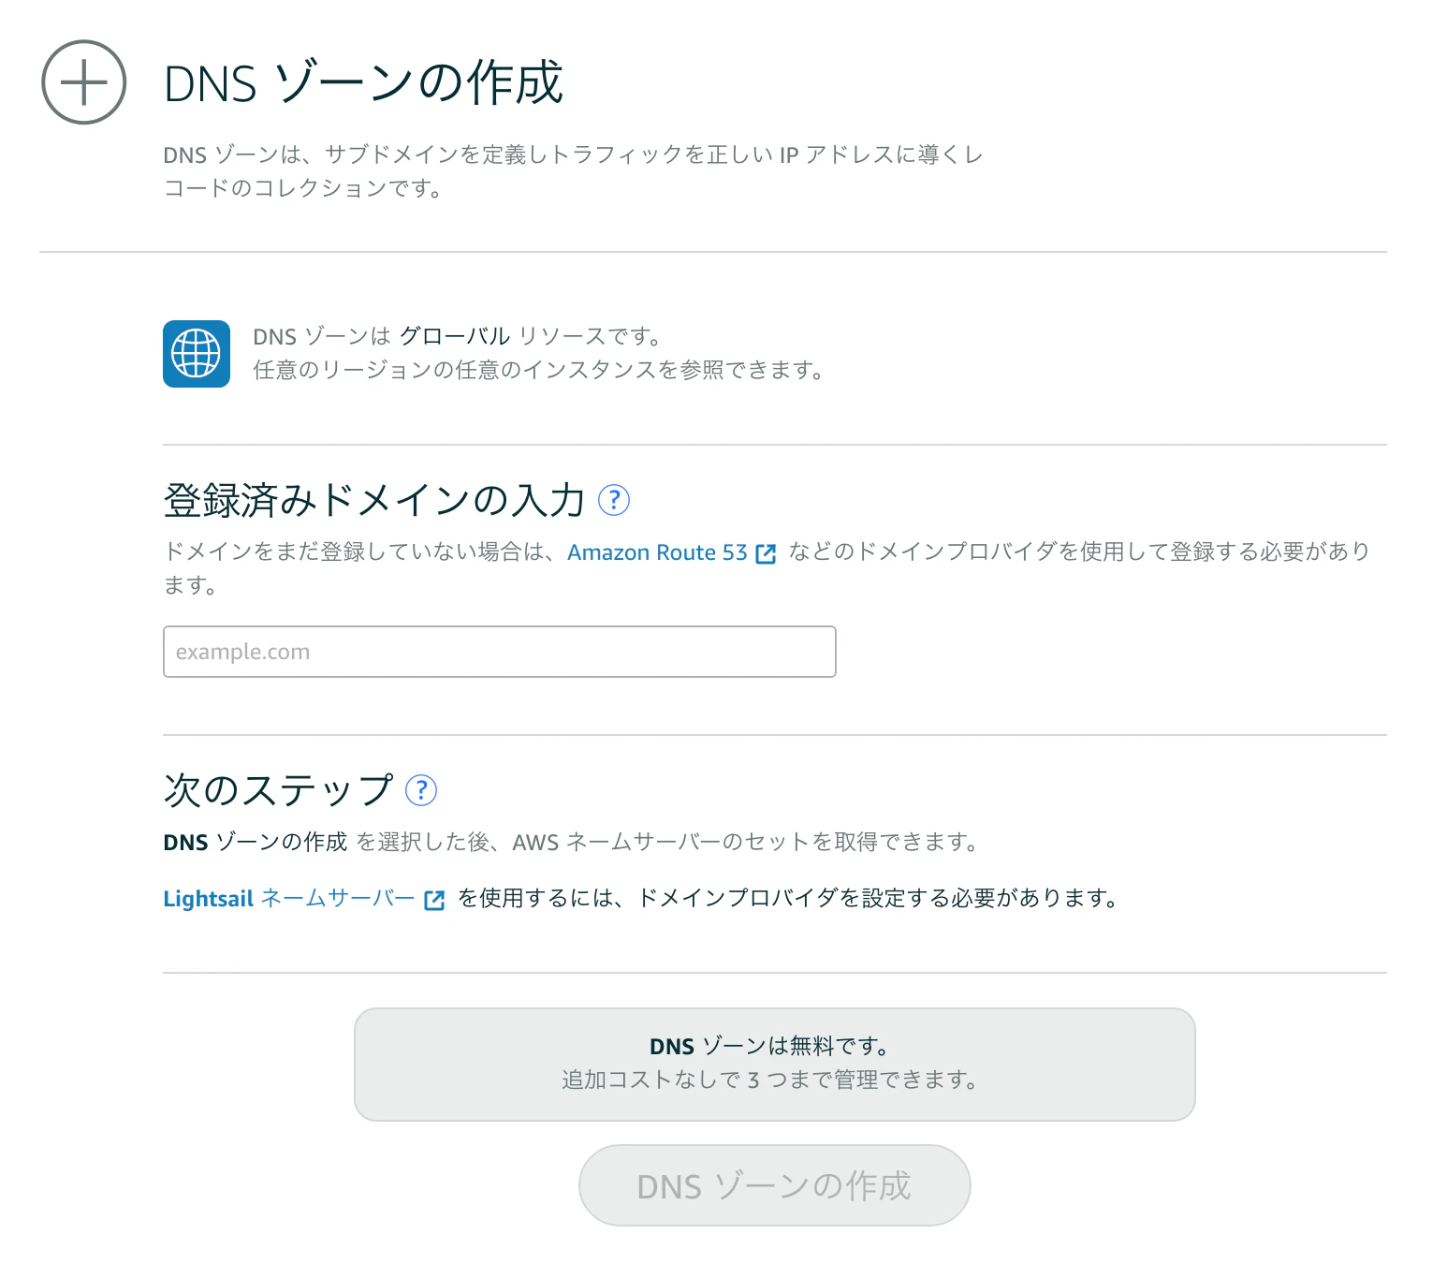Screen dimensions: 1432x1264
Task: Open the Lightsail ネームサーバー link
Action: (x=288, y=899)
